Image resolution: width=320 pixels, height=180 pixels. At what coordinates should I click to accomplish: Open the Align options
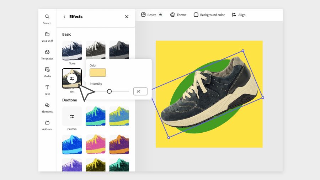239,15
